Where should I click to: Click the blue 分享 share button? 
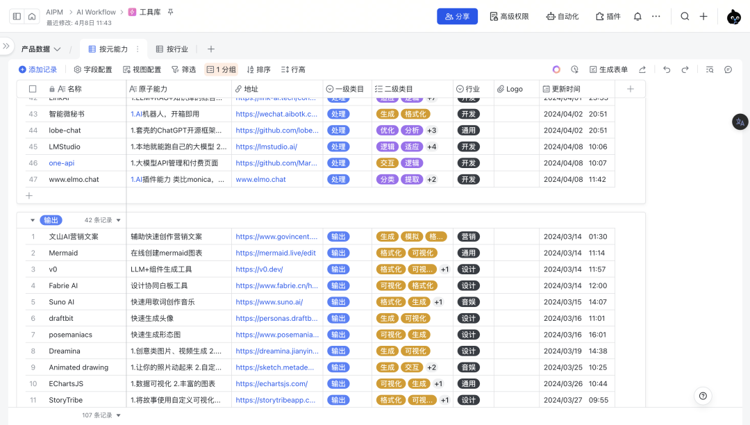[457, 17]
